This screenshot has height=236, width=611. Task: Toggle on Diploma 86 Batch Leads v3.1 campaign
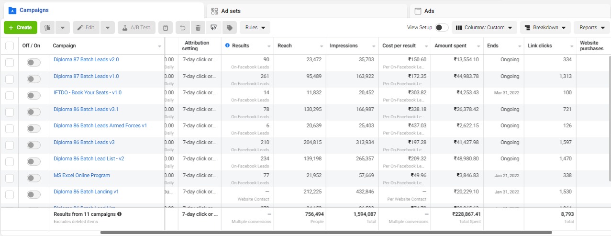pos(33,112)
